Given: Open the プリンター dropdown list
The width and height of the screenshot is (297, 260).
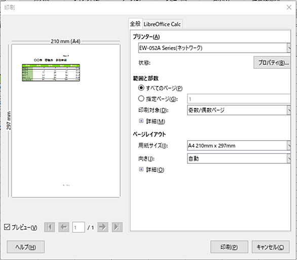Looking at the screenshot, I should (x=214, y=48).
